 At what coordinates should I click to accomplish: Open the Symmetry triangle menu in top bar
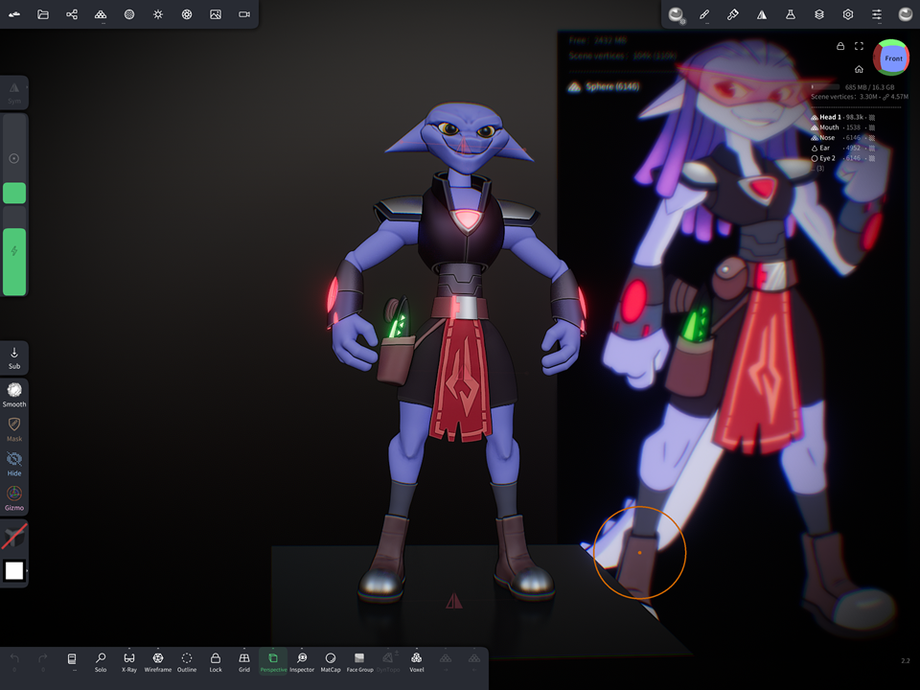[762, 14]
